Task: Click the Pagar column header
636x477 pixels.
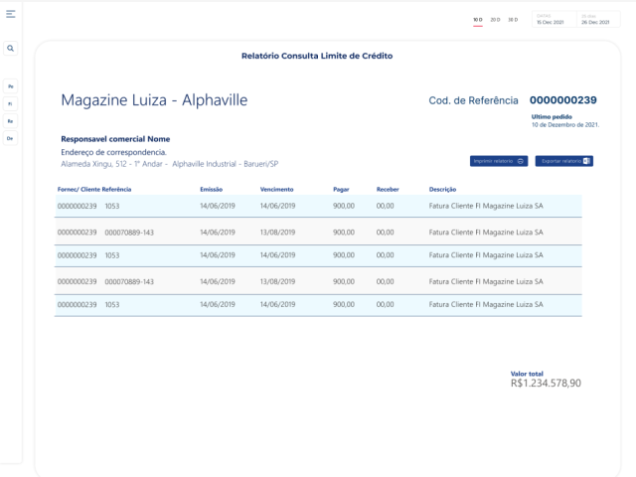Action: tap(341, 190)
